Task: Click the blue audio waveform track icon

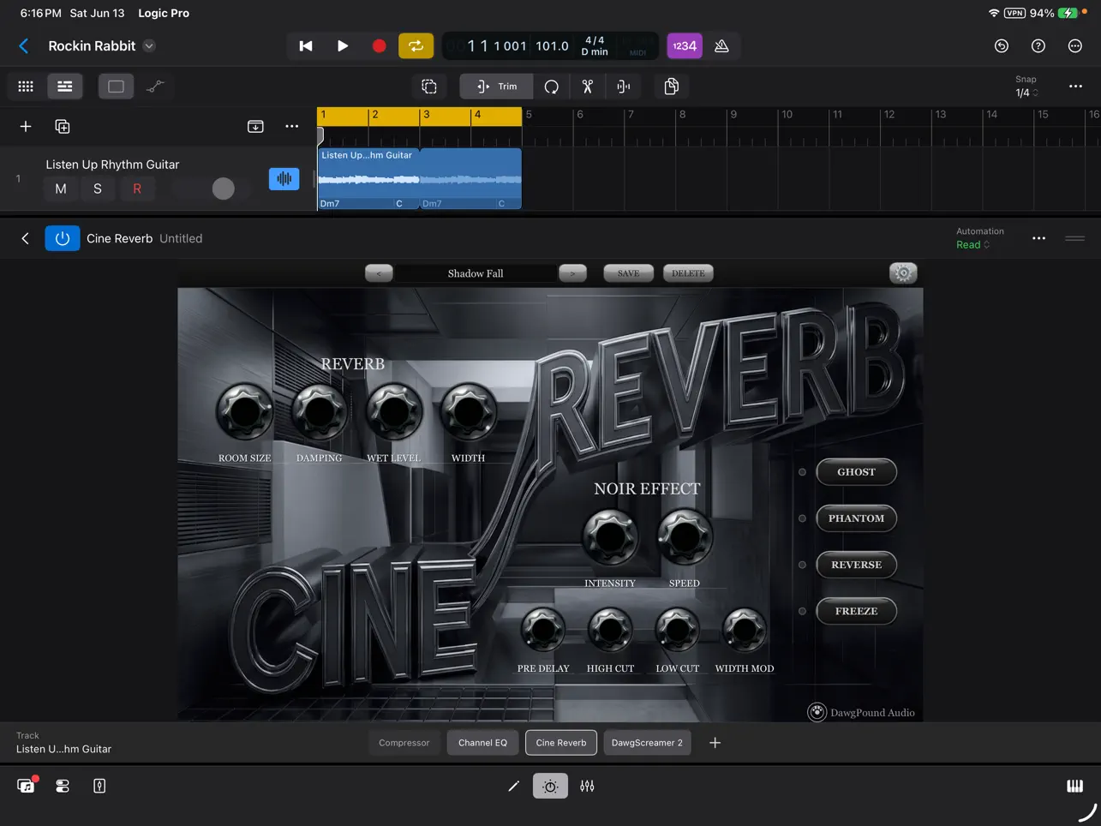Action: coord(284,178)
